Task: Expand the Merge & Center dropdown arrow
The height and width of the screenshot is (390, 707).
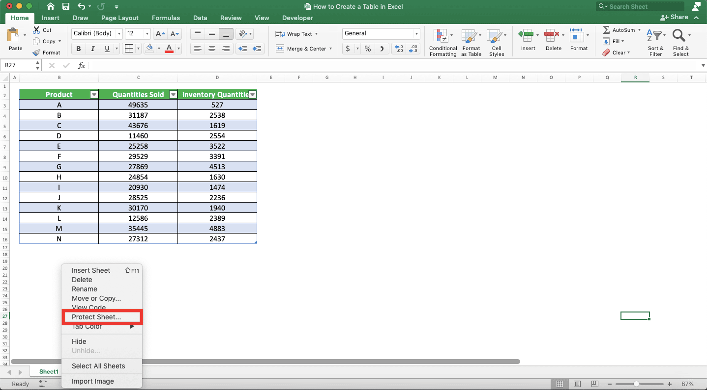Action: pos(331,49)
